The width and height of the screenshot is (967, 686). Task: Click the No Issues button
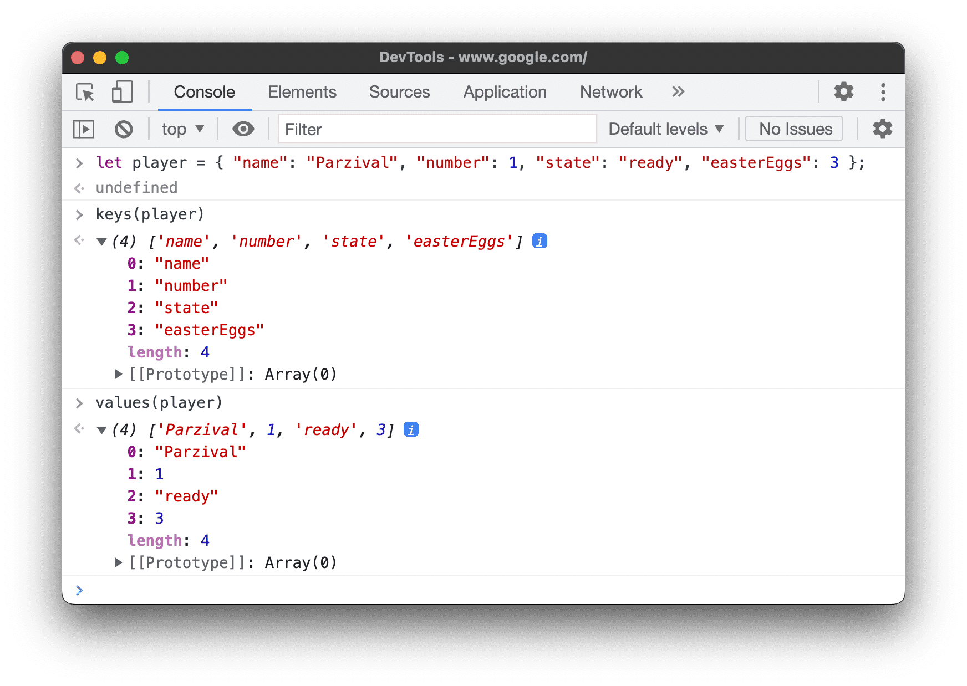click(x=793, y=129)
